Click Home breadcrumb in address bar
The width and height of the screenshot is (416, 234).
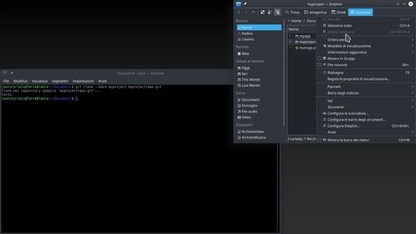(296, 21)
